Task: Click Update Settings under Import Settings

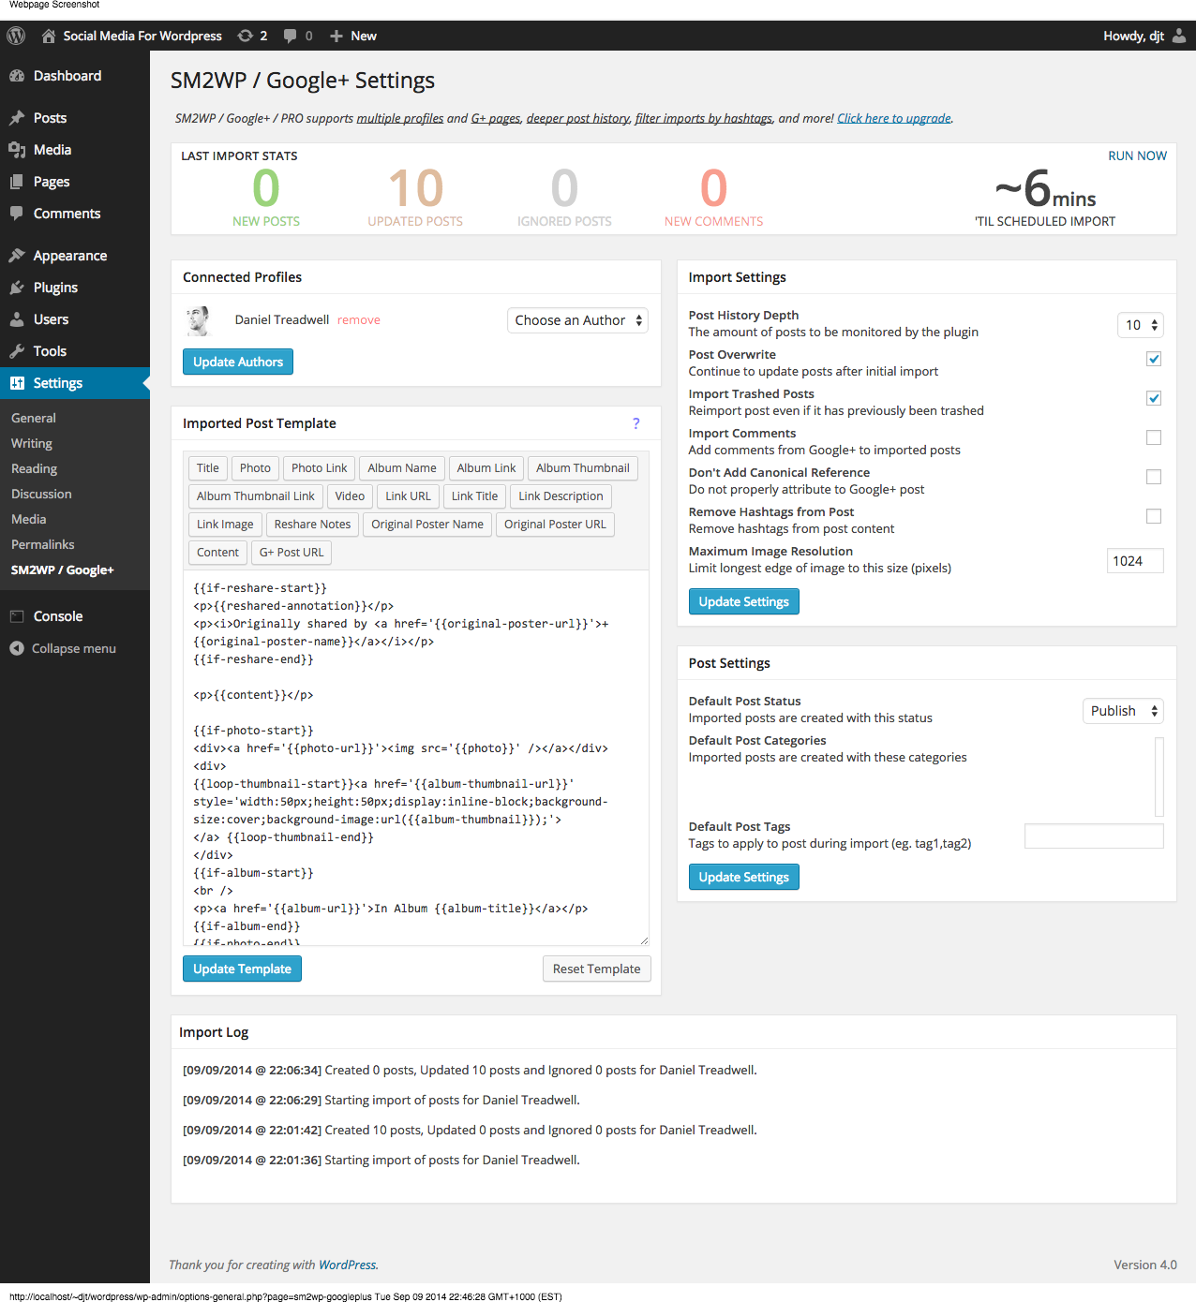Action: pyautogui.click(x=744, y=601)
